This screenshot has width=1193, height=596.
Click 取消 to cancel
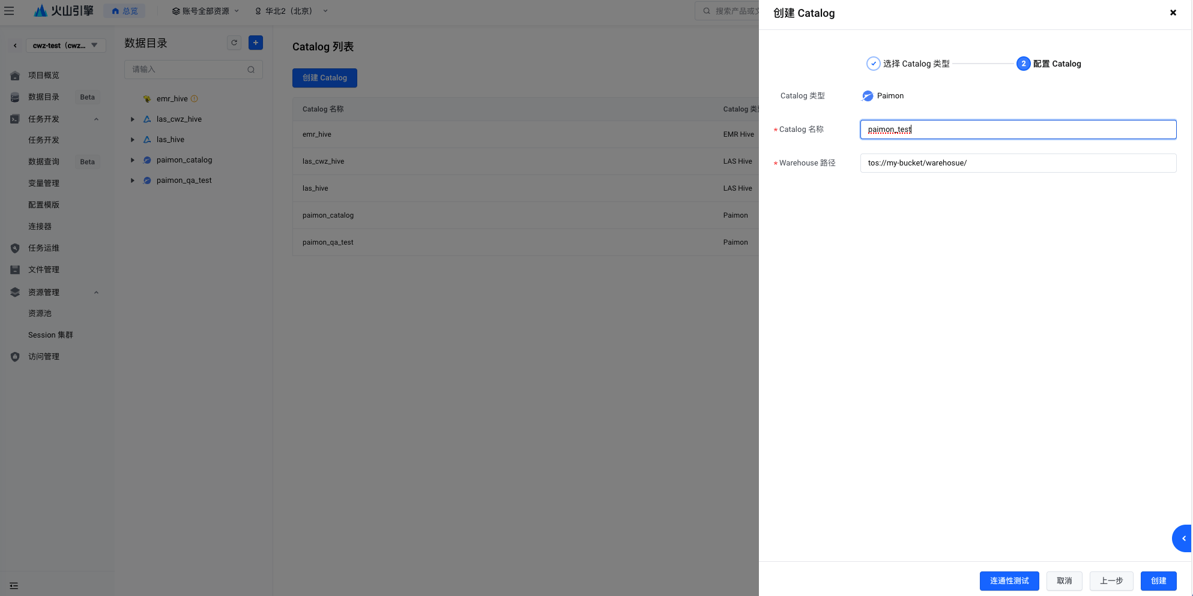1065,581
